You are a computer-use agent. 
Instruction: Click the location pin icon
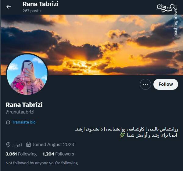click(8, 145)
